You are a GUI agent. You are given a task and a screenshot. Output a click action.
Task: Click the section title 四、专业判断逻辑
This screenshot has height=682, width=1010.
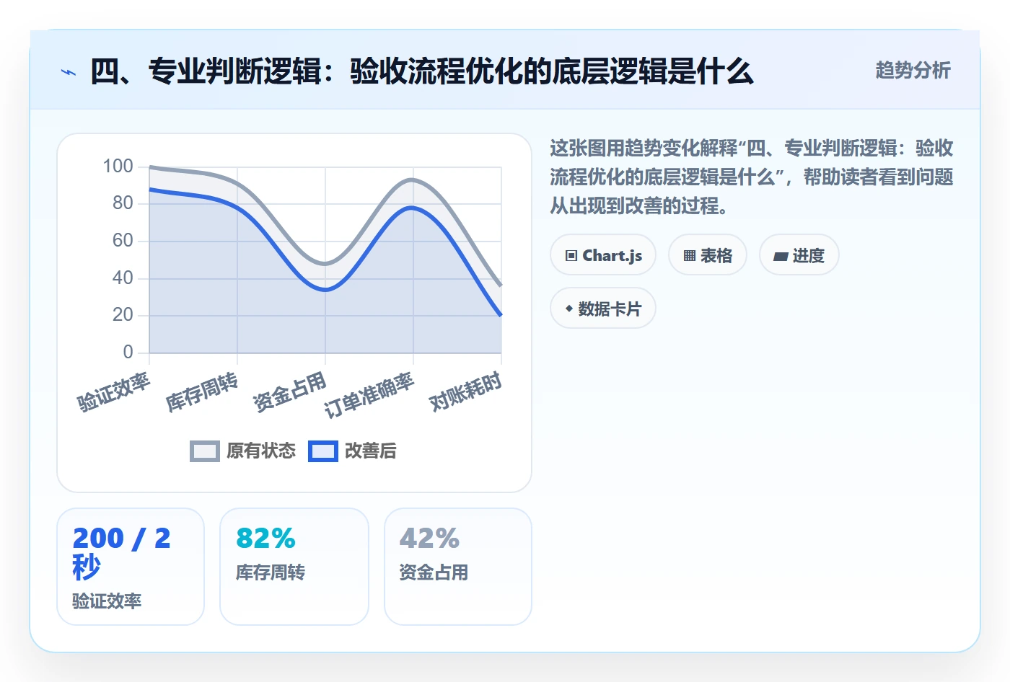click(422, 71)
